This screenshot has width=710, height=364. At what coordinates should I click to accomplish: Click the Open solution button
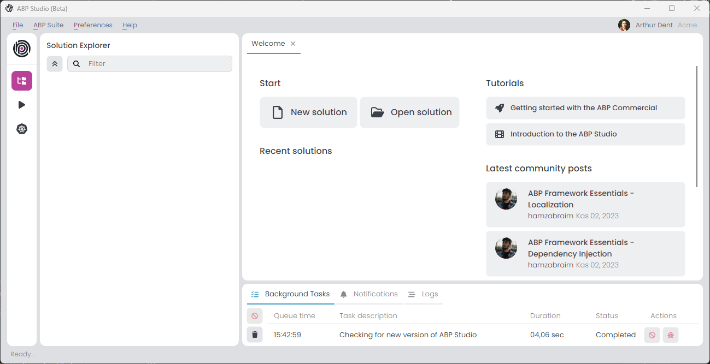pyautogui.click(x=409, y=112)
